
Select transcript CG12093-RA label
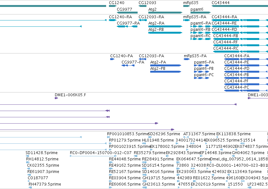tap(151, 17)
